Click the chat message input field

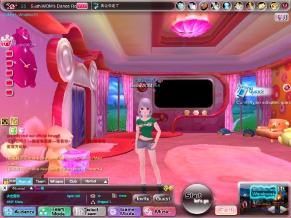tap(99, 188)
